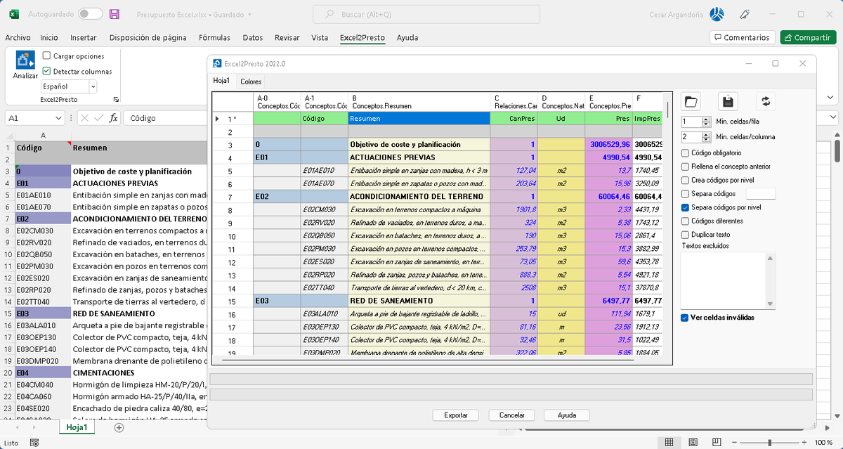Click the pen icon in title bar
The height and width of the screenshot is (449, 843).
[745, 14]
